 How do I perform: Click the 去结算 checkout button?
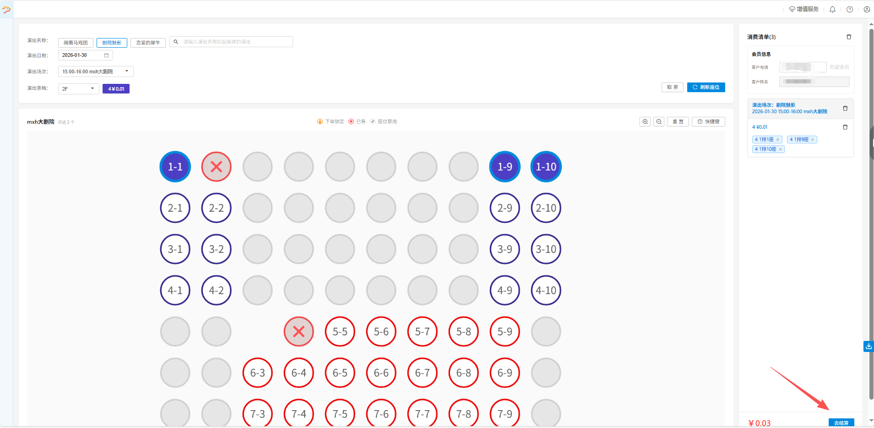pyautogui.click(x=841, y=423)
